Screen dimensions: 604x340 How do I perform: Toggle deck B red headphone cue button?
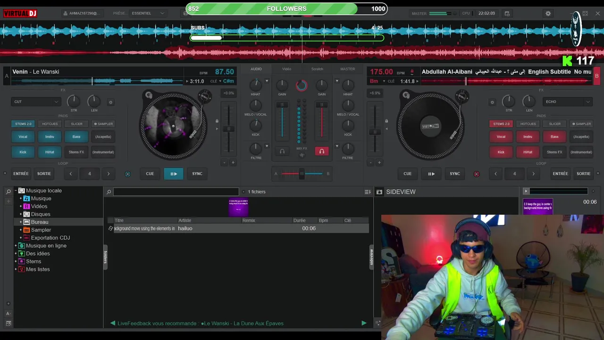[x=321, y=152]
